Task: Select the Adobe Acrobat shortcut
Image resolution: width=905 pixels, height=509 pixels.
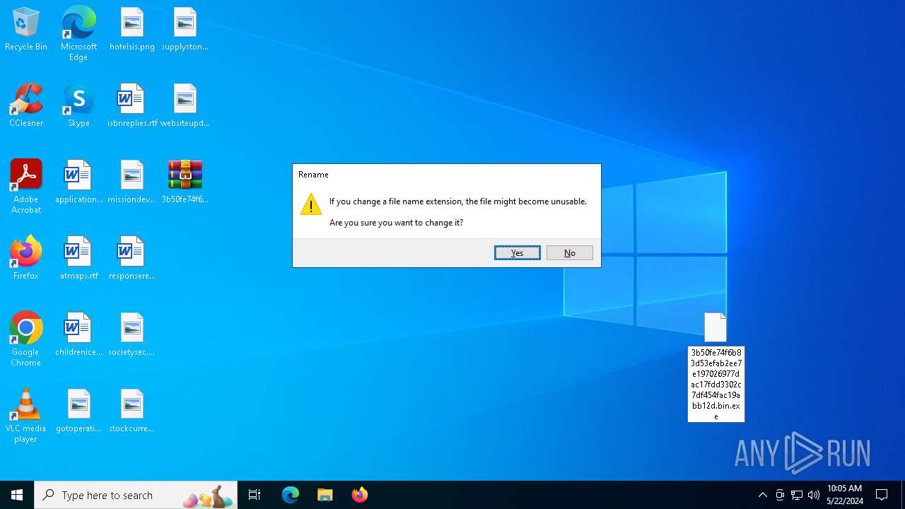Action: tap(26, 187)
